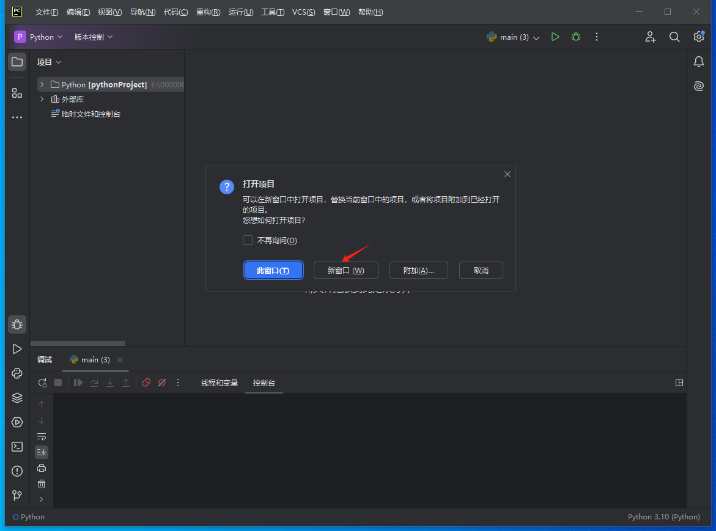Print console output printer icon
Viewport: 716px width, 531px height.
42,468
